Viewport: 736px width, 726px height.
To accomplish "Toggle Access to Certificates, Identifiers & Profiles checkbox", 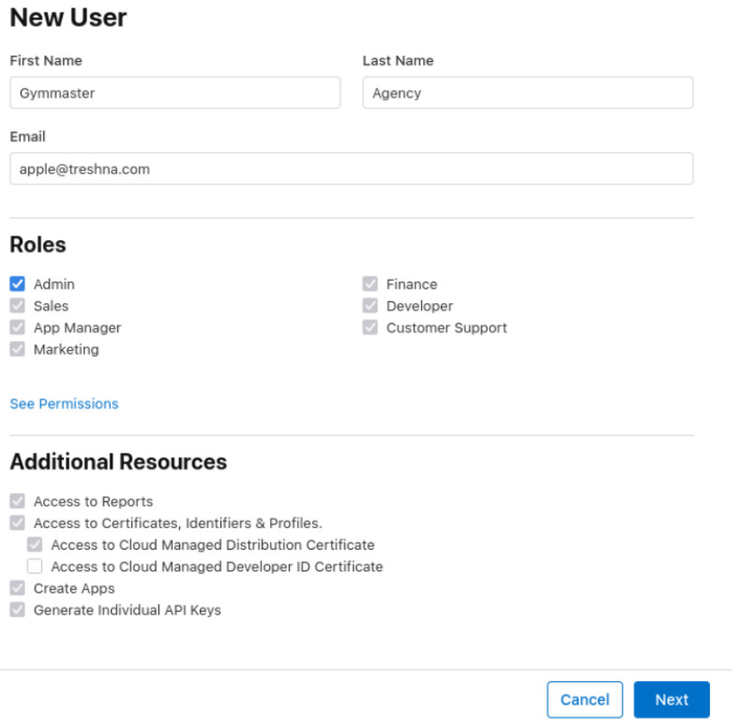I will (17, 523).
